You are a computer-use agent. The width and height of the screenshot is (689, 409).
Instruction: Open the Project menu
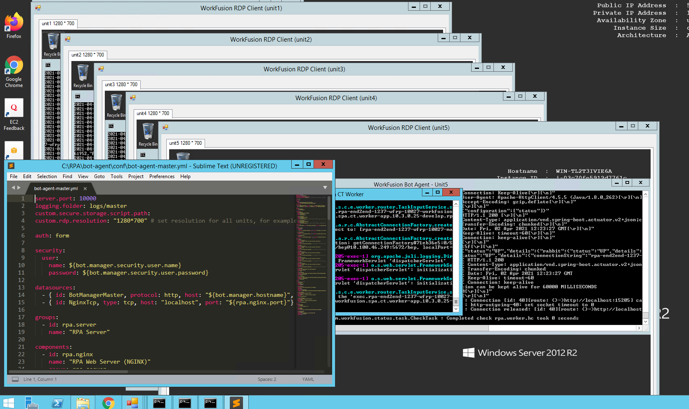click(x=136, y=176)
